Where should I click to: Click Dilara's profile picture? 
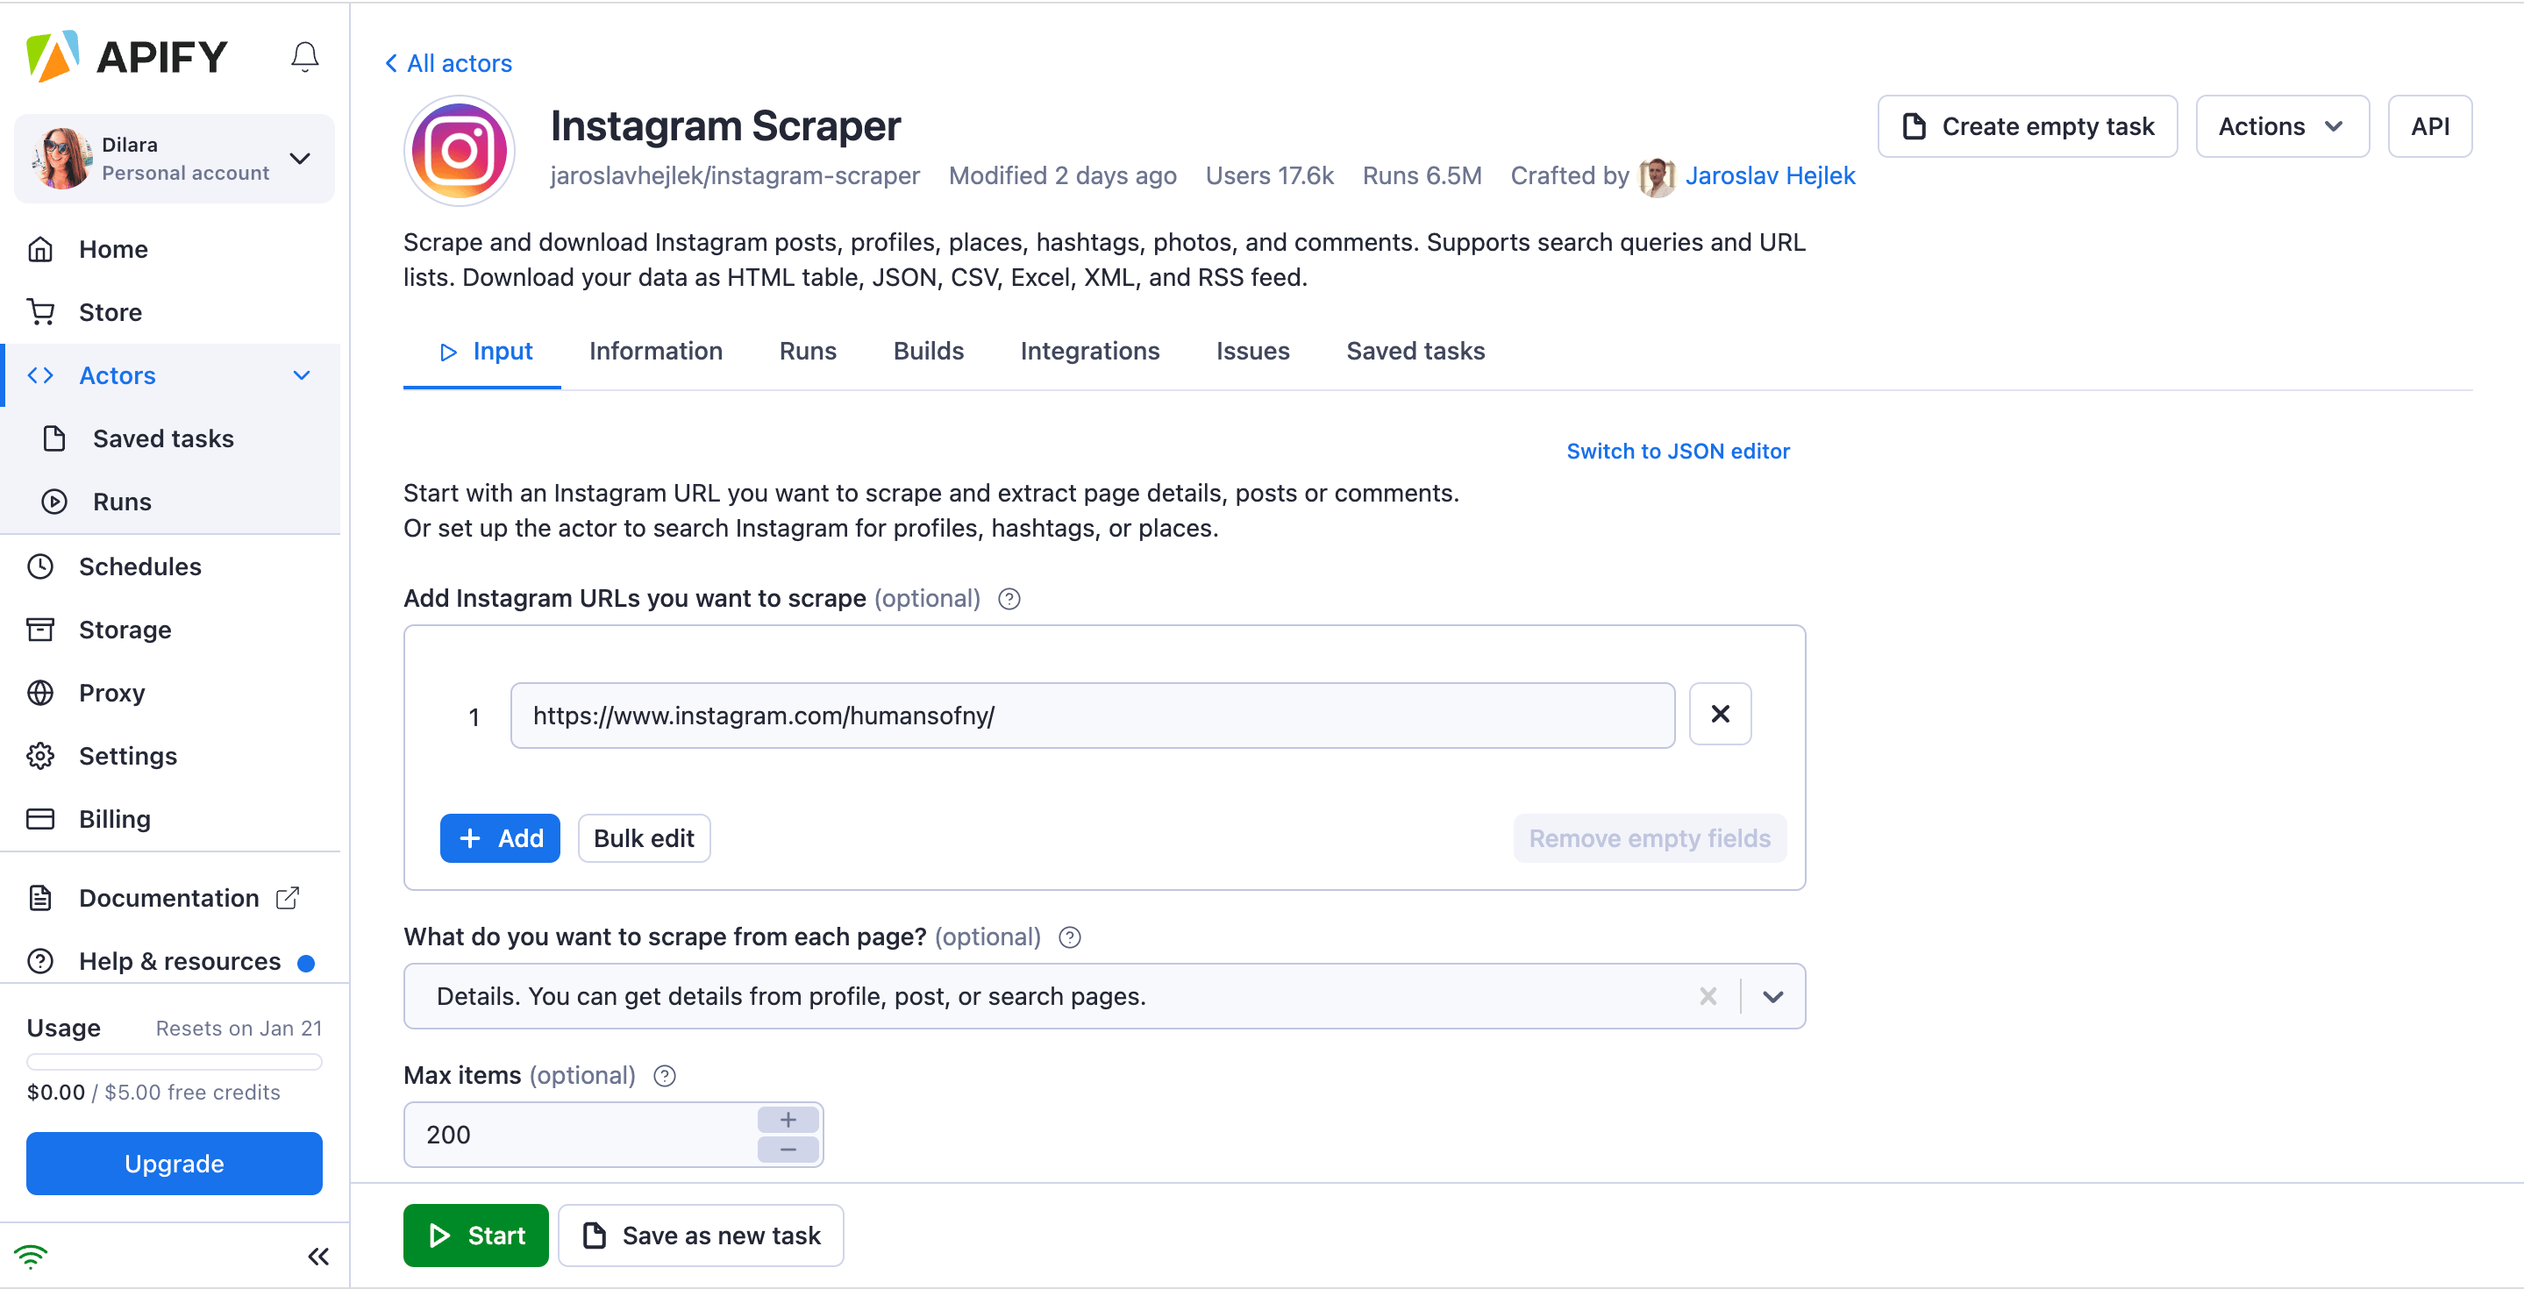coord(61,158)
